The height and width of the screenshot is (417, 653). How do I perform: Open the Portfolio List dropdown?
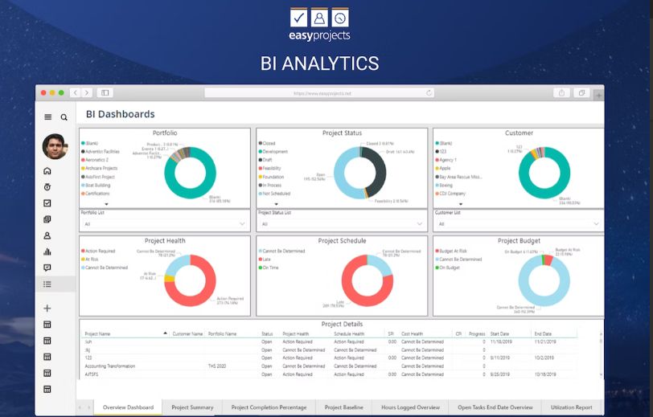point(165,224)
